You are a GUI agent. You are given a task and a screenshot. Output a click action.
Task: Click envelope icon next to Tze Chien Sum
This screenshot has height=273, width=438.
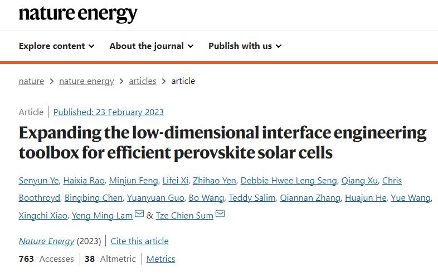coord(220,215)
